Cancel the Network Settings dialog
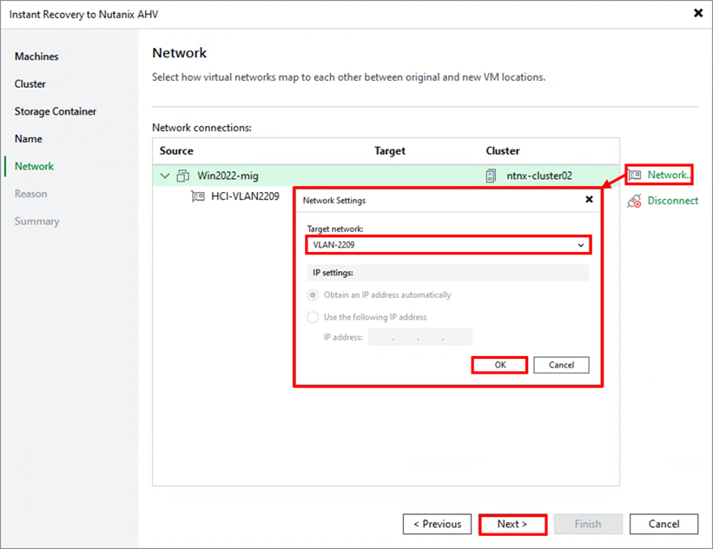The image size is (713, 549). point(561,365)
